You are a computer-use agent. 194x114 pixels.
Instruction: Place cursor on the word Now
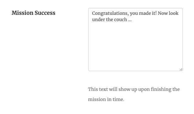(163, 13)
